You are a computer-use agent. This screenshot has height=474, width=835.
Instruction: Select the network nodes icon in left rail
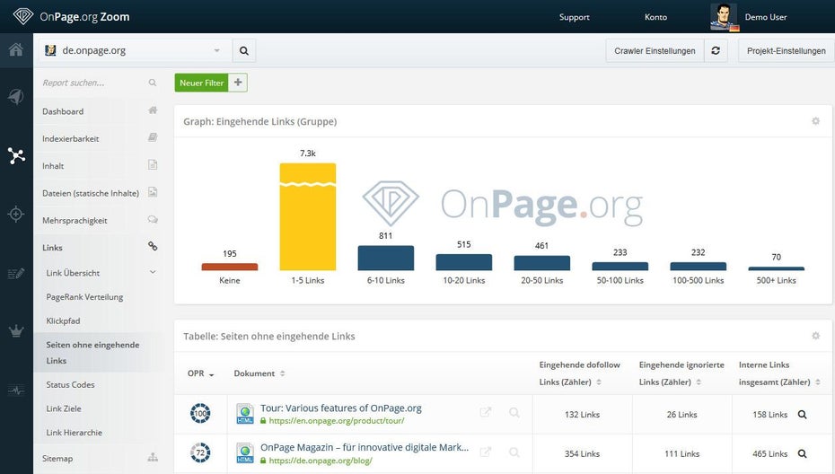click(16, 155)
